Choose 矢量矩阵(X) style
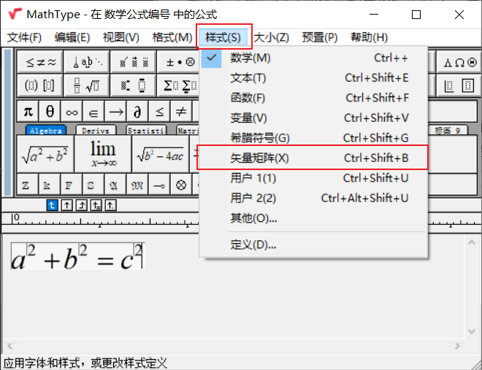The width and height of the screenshot is (482, 370). (x=313, y=158)
